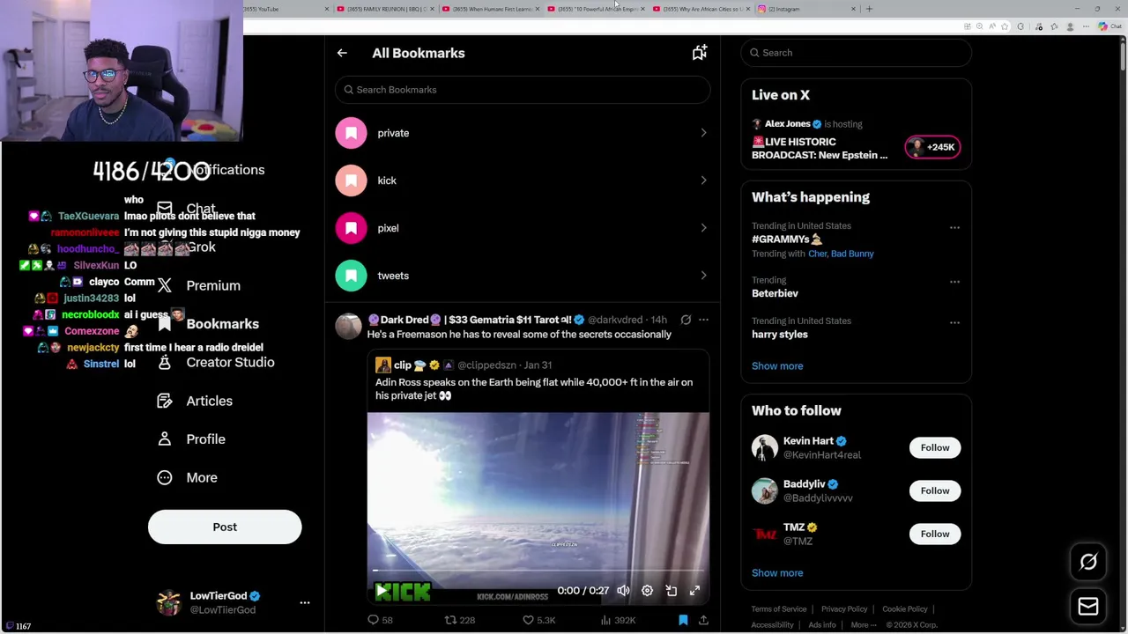Open the green tweets folder icon
Viewport: 1128px width, 634px height.
click(x=351, y=276)
